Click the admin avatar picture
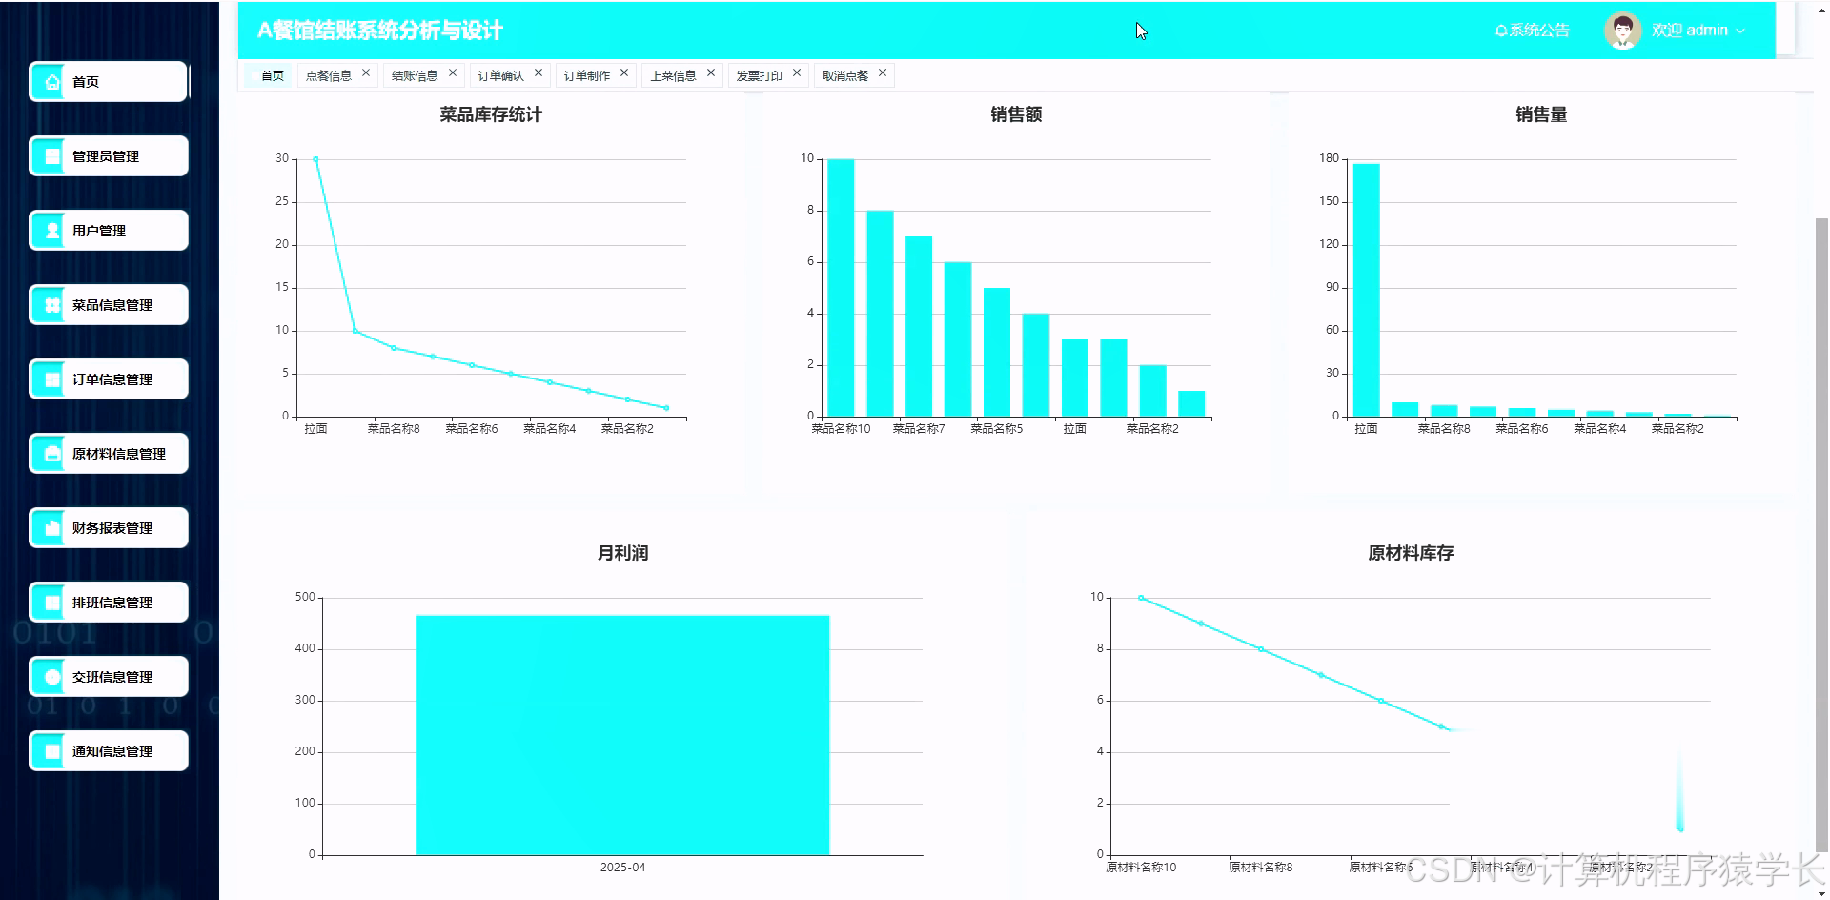 click(x=1621, y=31)
